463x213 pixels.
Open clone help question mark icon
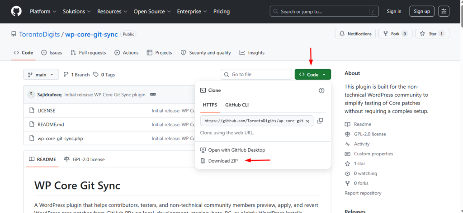(321, 91)
